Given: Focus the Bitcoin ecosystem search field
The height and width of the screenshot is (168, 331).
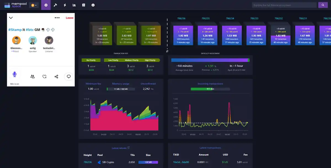Looking at the screenshot, I should 284,5.
